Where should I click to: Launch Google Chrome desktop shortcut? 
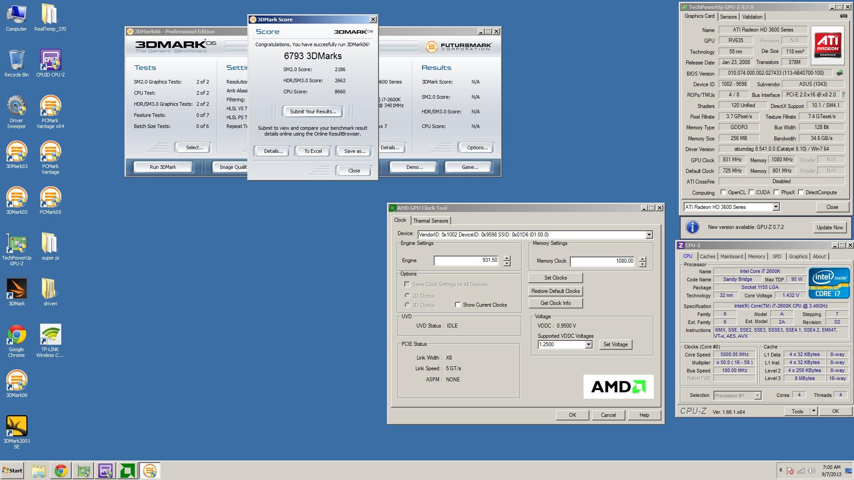pyautogui.click(x=16, y=341)
